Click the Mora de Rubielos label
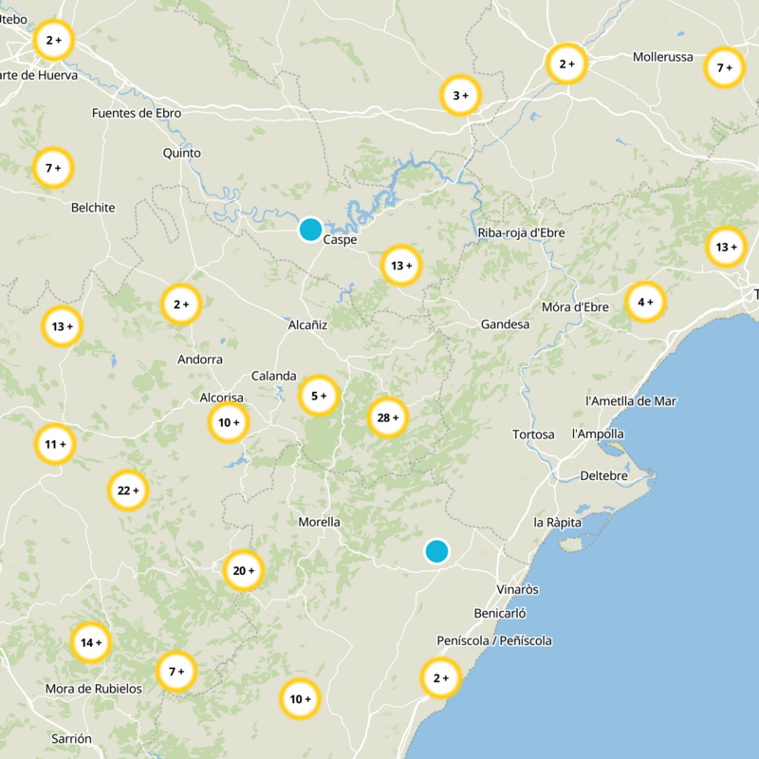 (x=94, y=689)
